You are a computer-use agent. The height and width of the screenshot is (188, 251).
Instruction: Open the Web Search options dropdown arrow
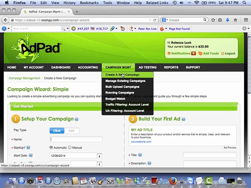(68, 29)
